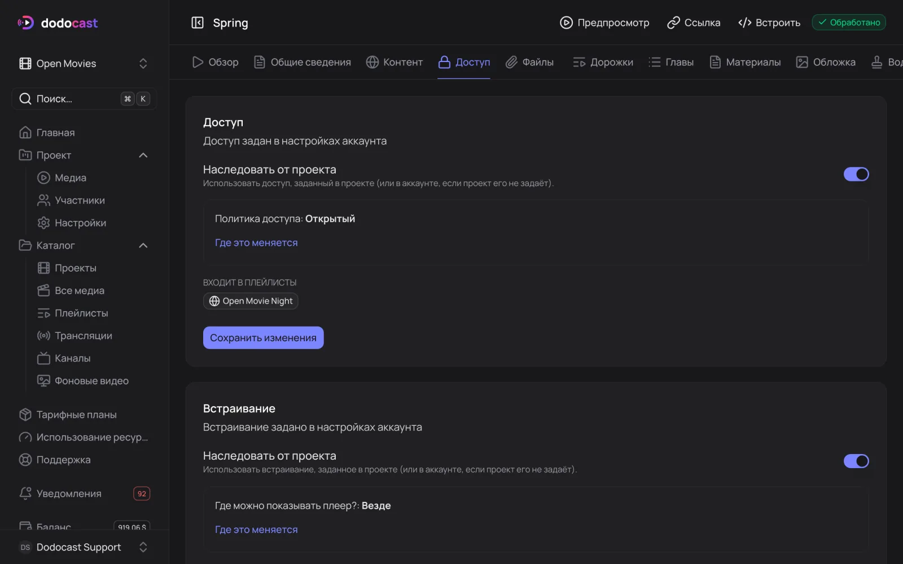The height and width of the screenshot is (564, 903).
Task: Open Dodocast Support account switcher
Action: pos(84,547)
